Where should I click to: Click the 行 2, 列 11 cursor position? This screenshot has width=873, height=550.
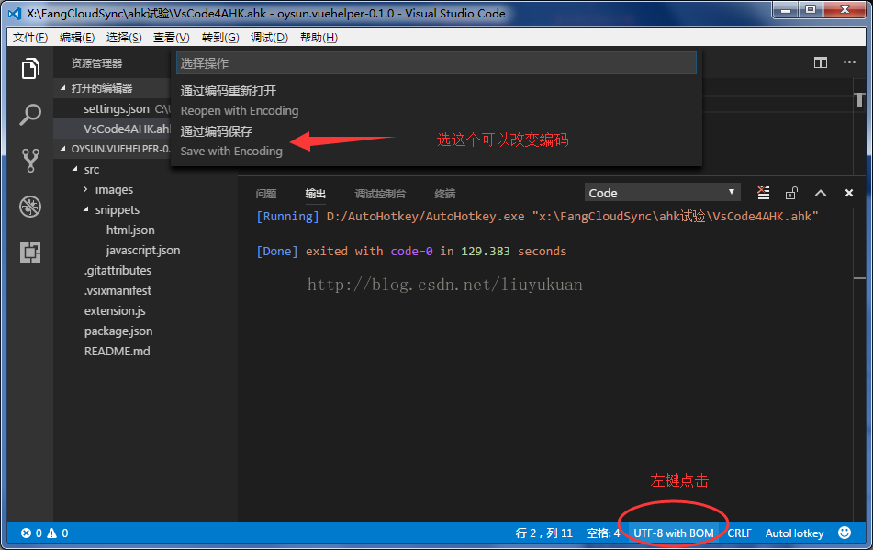click(544, 533)
